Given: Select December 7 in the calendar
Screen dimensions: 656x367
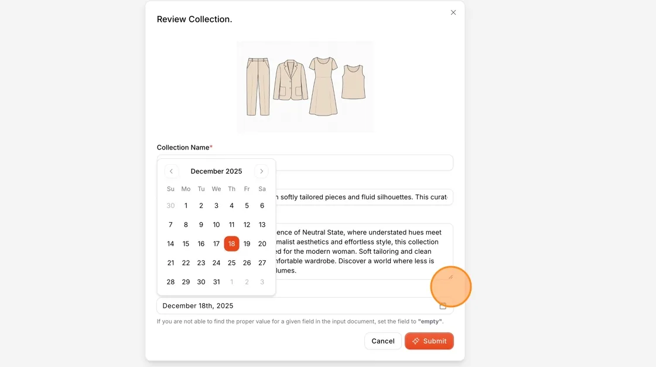Looking at the screenshot, I should coord(170,225).
